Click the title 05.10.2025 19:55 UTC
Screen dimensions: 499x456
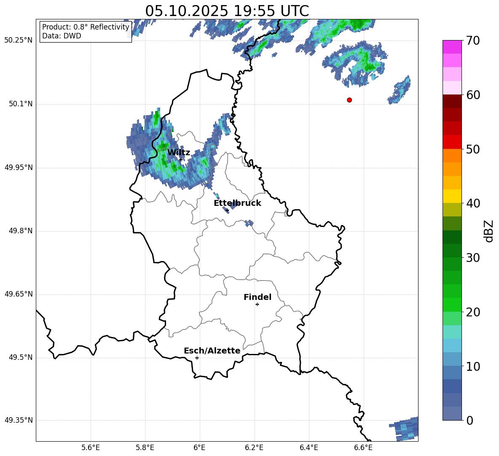(x=227, y=11)
